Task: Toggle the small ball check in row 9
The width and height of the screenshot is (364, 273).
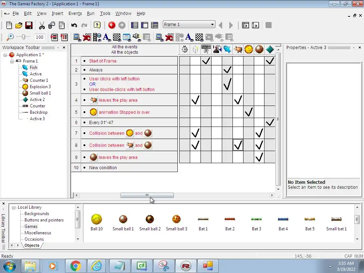Action: (259, 157)
